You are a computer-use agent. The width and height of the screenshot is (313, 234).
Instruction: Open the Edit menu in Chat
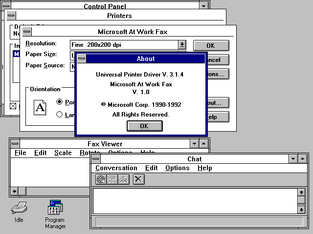(x=151, y=168)
